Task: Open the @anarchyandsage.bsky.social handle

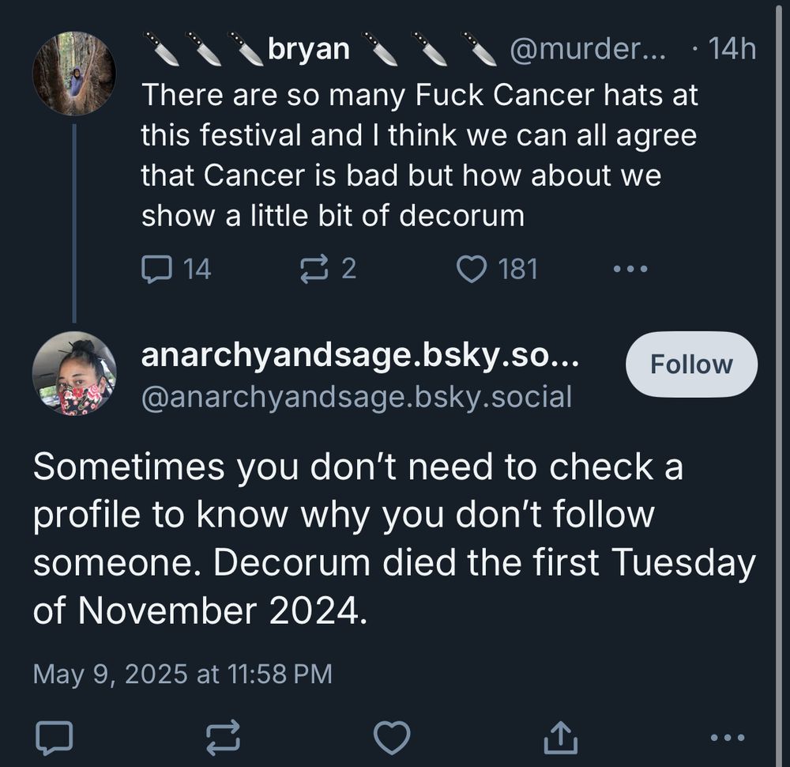Action: coord(357,397)
